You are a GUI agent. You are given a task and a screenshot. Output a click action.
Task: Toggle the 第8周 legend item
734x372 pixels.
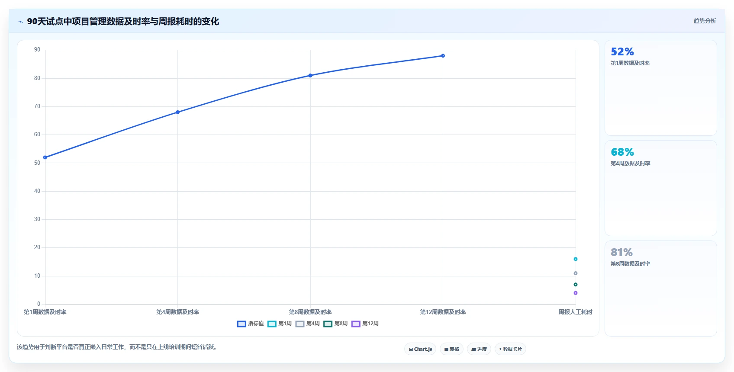(x=336, y=324)
